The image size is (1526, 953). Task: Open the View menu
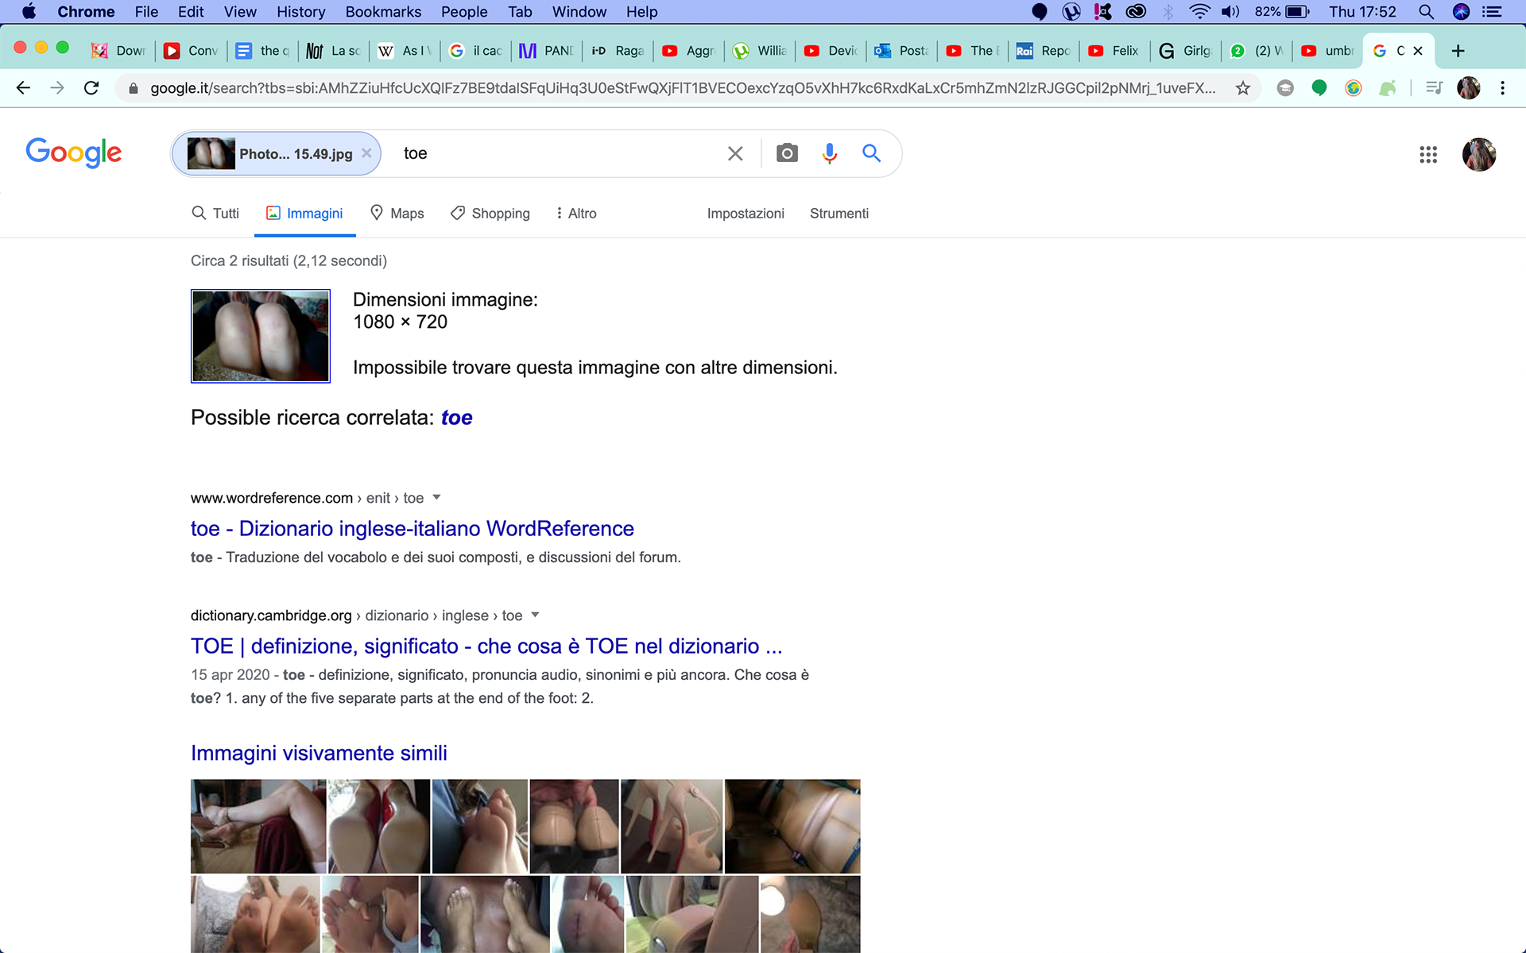point(240,12)
